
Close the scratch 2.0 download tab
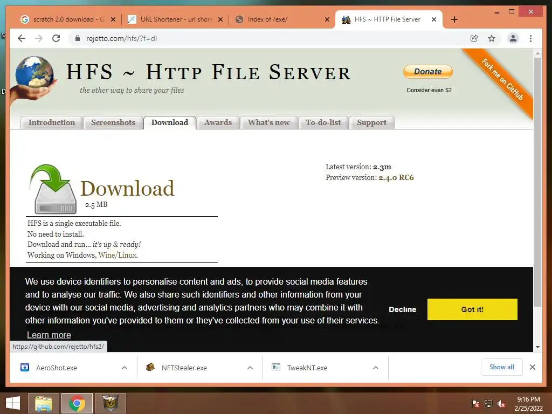[113, 19]
